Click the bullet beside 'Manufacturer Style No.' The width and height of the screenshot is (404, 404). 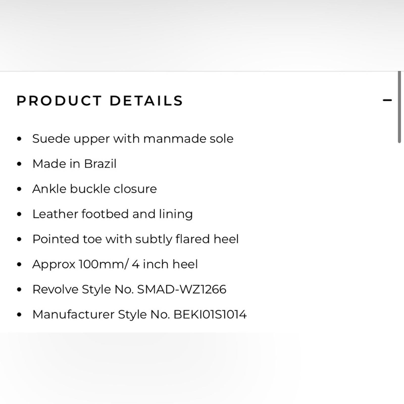pyautogui.click(x=19, y=315)
